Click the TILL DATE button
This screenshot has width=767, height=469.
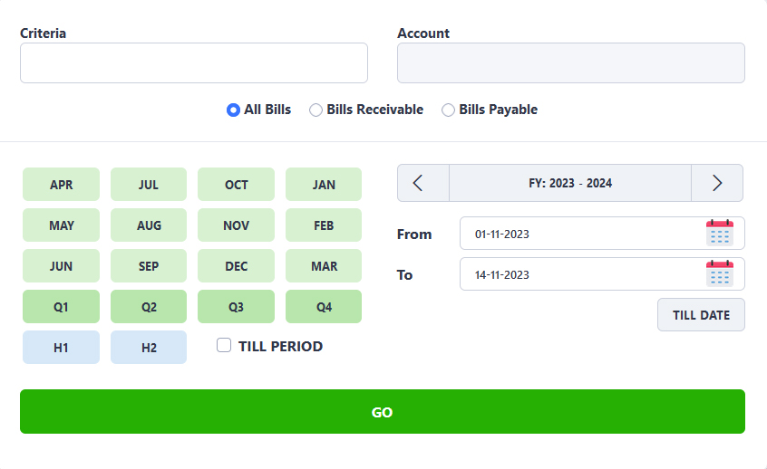click(x=701, y=314)
